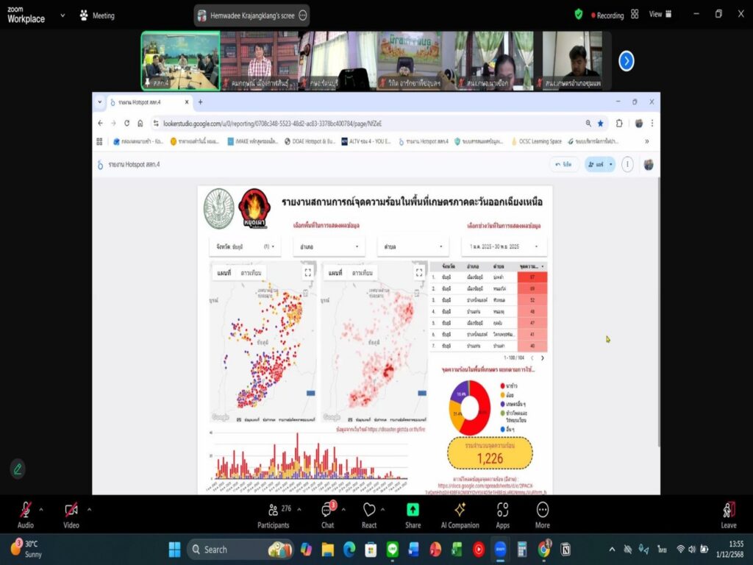Expand video options arrow next to Video
The height and width of the screenshot is (565, 753).
coord(89,508)
